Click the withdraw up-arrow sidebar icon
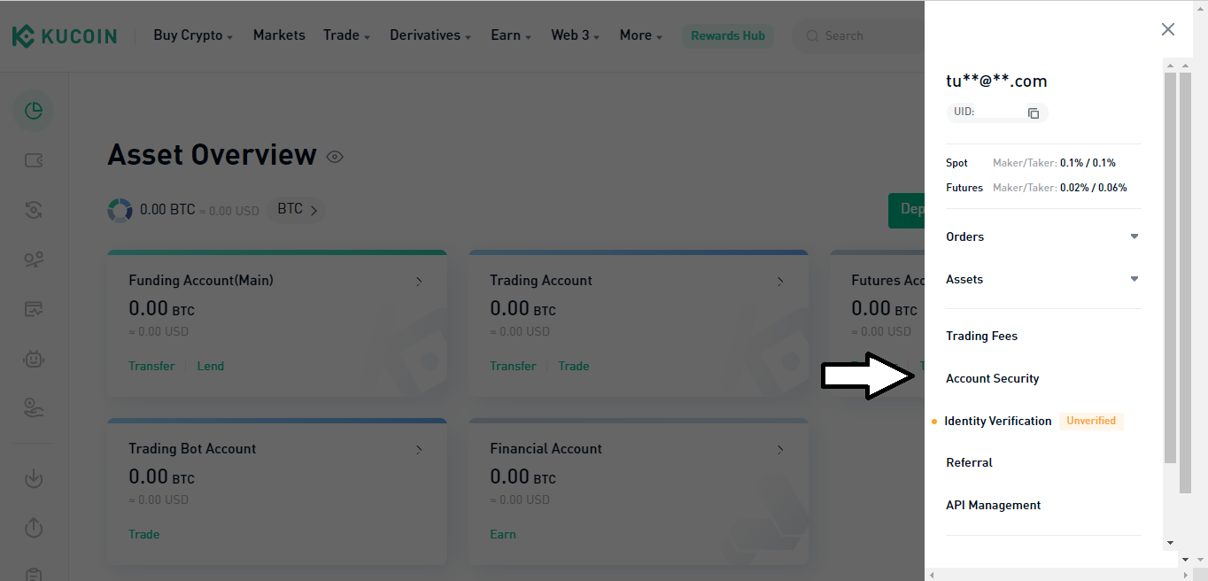The height and width of the screenshot is (581, 1208). (33, 528)
